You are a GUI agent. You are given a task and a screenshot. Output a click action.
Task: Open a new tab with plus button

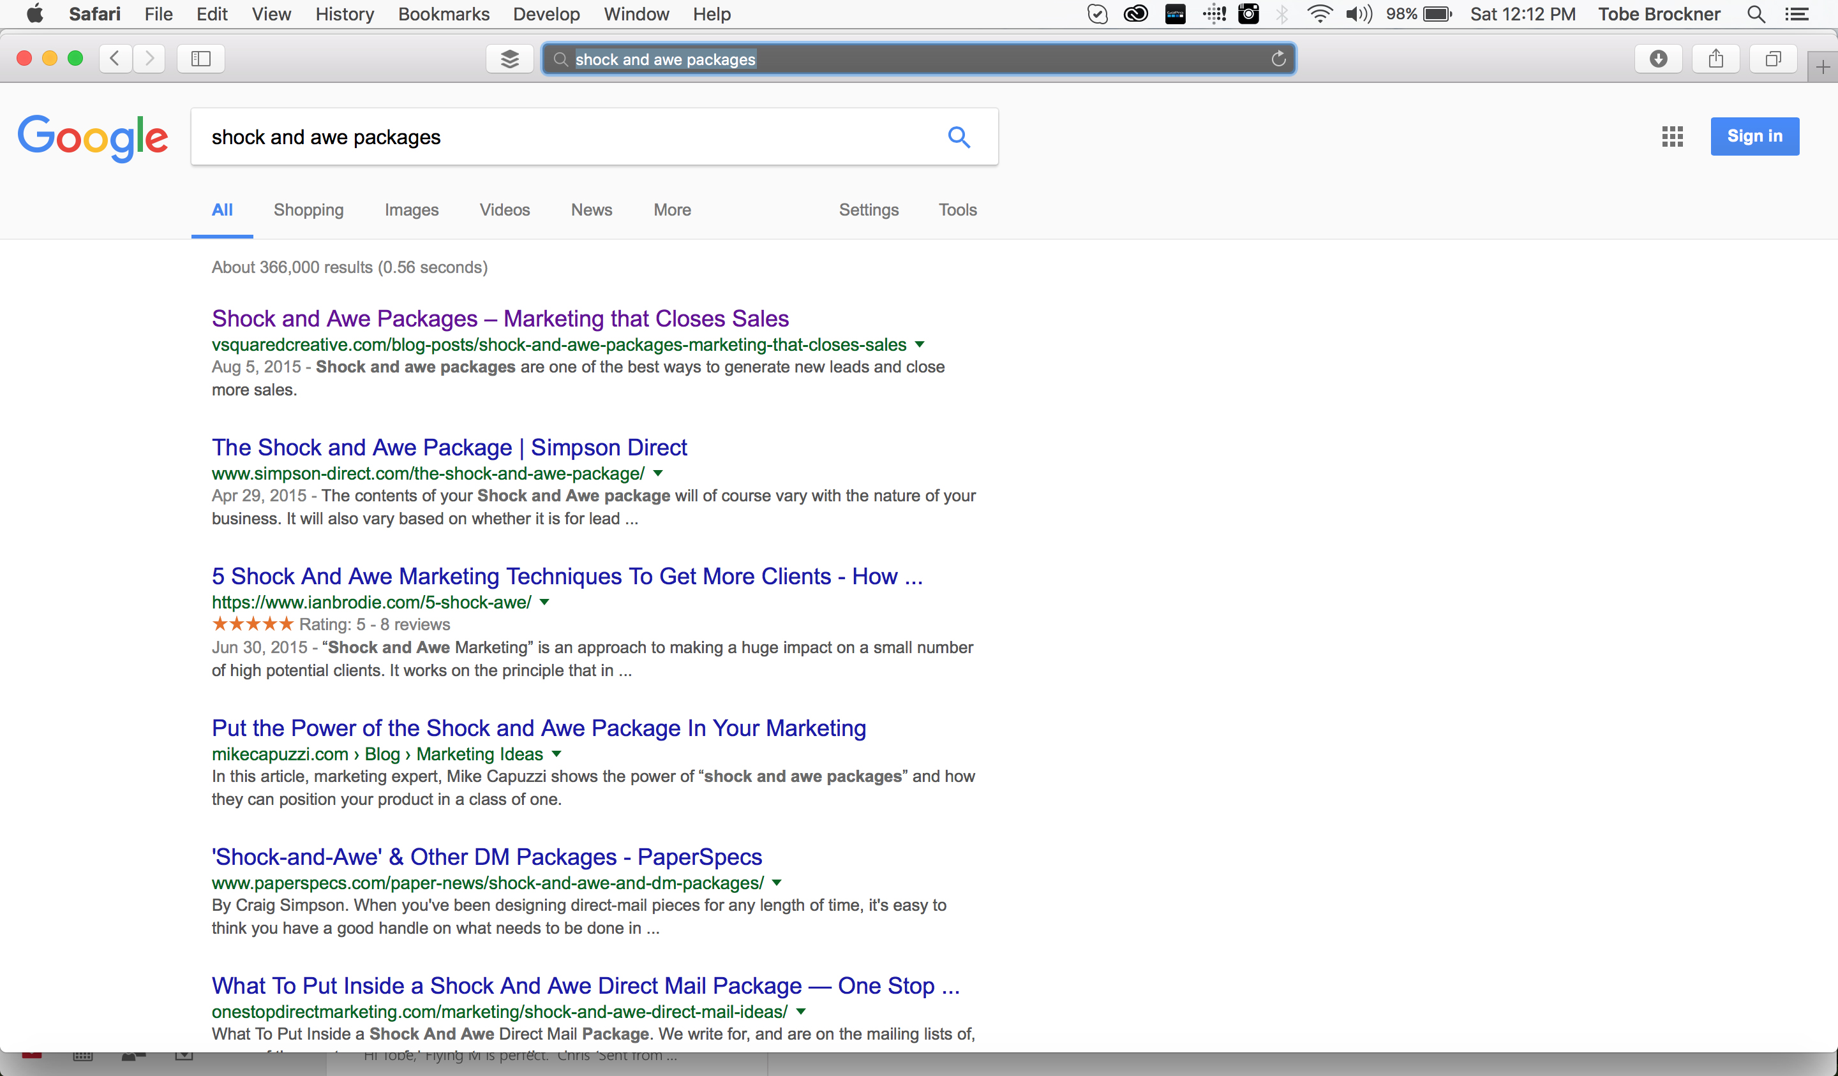coord(1823,68)
